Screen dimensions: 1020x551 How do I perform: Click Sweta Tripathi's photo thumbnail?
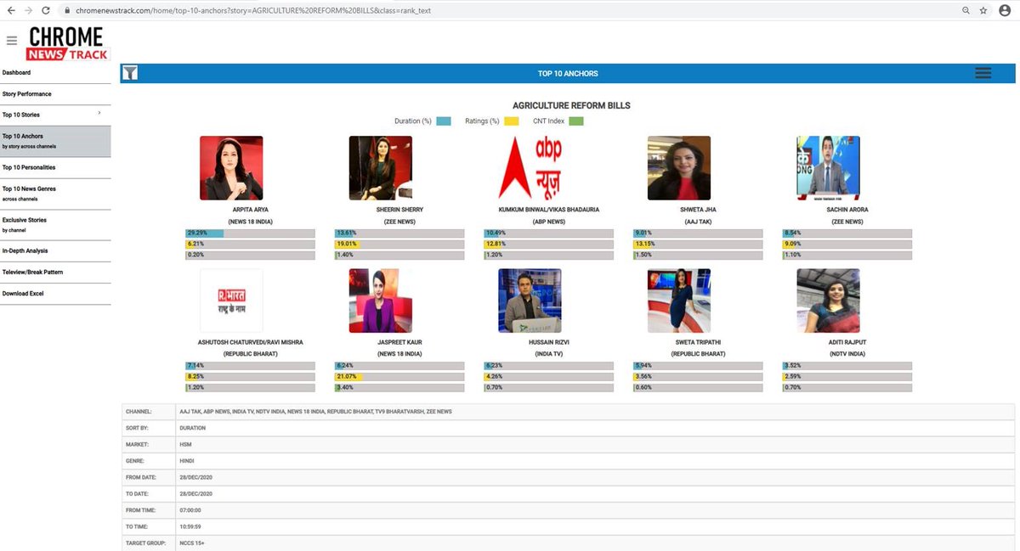point(679,301)
